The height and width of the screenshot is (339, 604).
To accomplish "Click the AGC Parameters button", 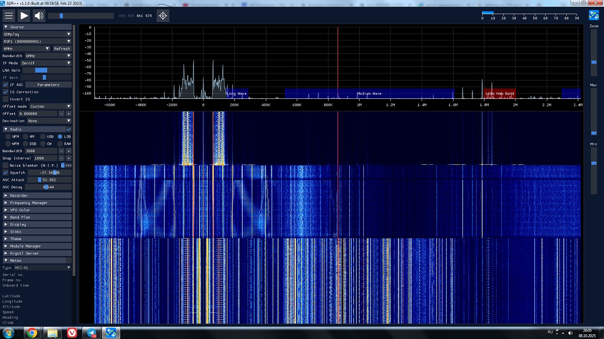I will pos(48,85).
